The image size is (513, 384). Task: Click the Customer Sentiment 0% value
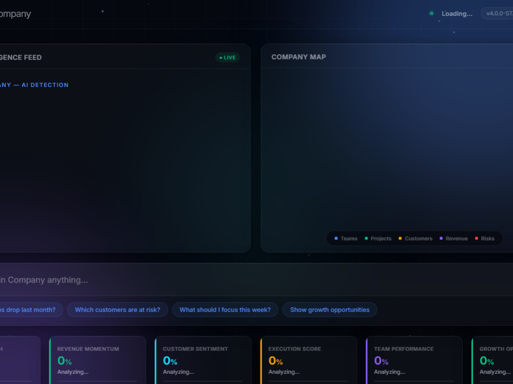point(170,360)
